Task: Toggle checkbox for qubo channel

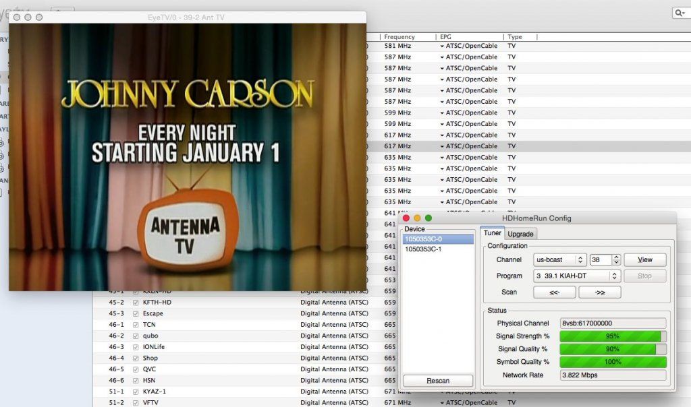Action: coord(136,336)
